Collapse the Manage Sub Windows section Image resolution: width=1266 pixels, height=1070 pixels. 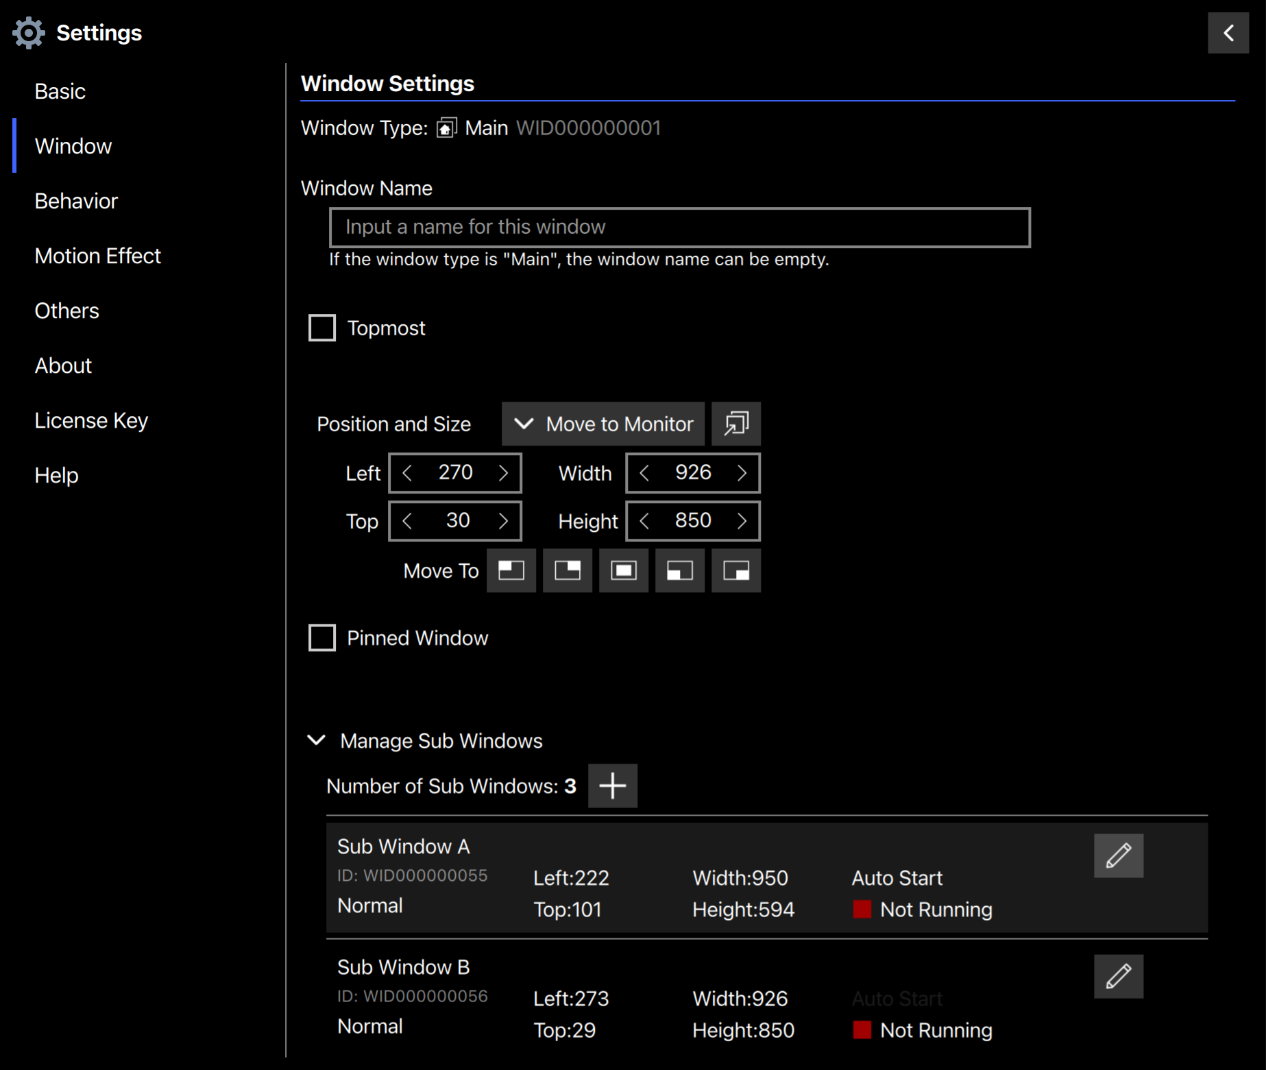tap(317, 740)
